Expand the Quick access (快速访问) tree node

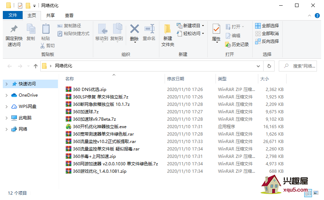(x=6, y=84)
